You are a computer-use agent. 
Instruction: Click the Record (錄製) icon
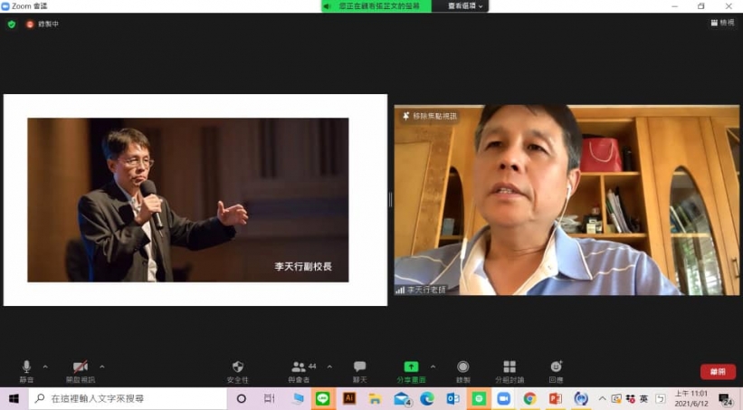point(462,367)
